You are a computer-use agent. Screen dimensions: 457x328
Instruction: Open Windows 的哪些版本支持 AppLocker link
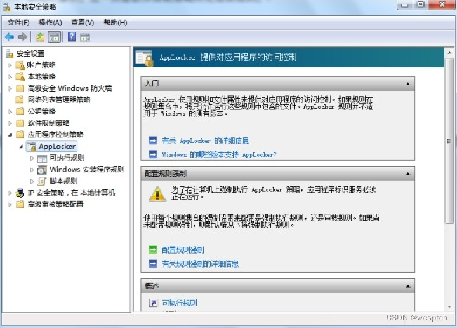point(219,154)
